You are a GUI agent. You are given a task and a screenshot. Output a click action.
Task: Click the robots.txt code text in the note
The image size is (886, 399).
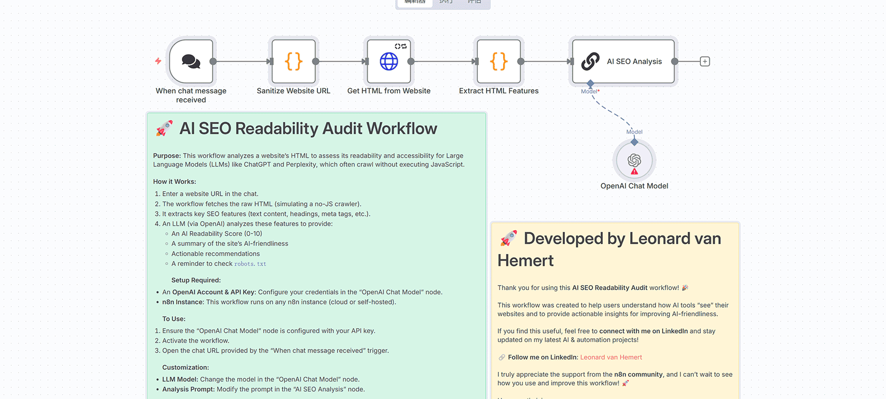tap(250, 264)
